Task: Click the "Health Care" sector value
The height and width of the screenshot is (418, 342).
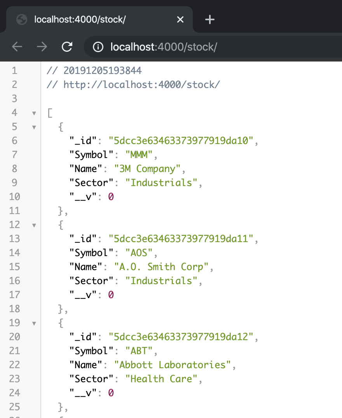Action: [161, 379]
